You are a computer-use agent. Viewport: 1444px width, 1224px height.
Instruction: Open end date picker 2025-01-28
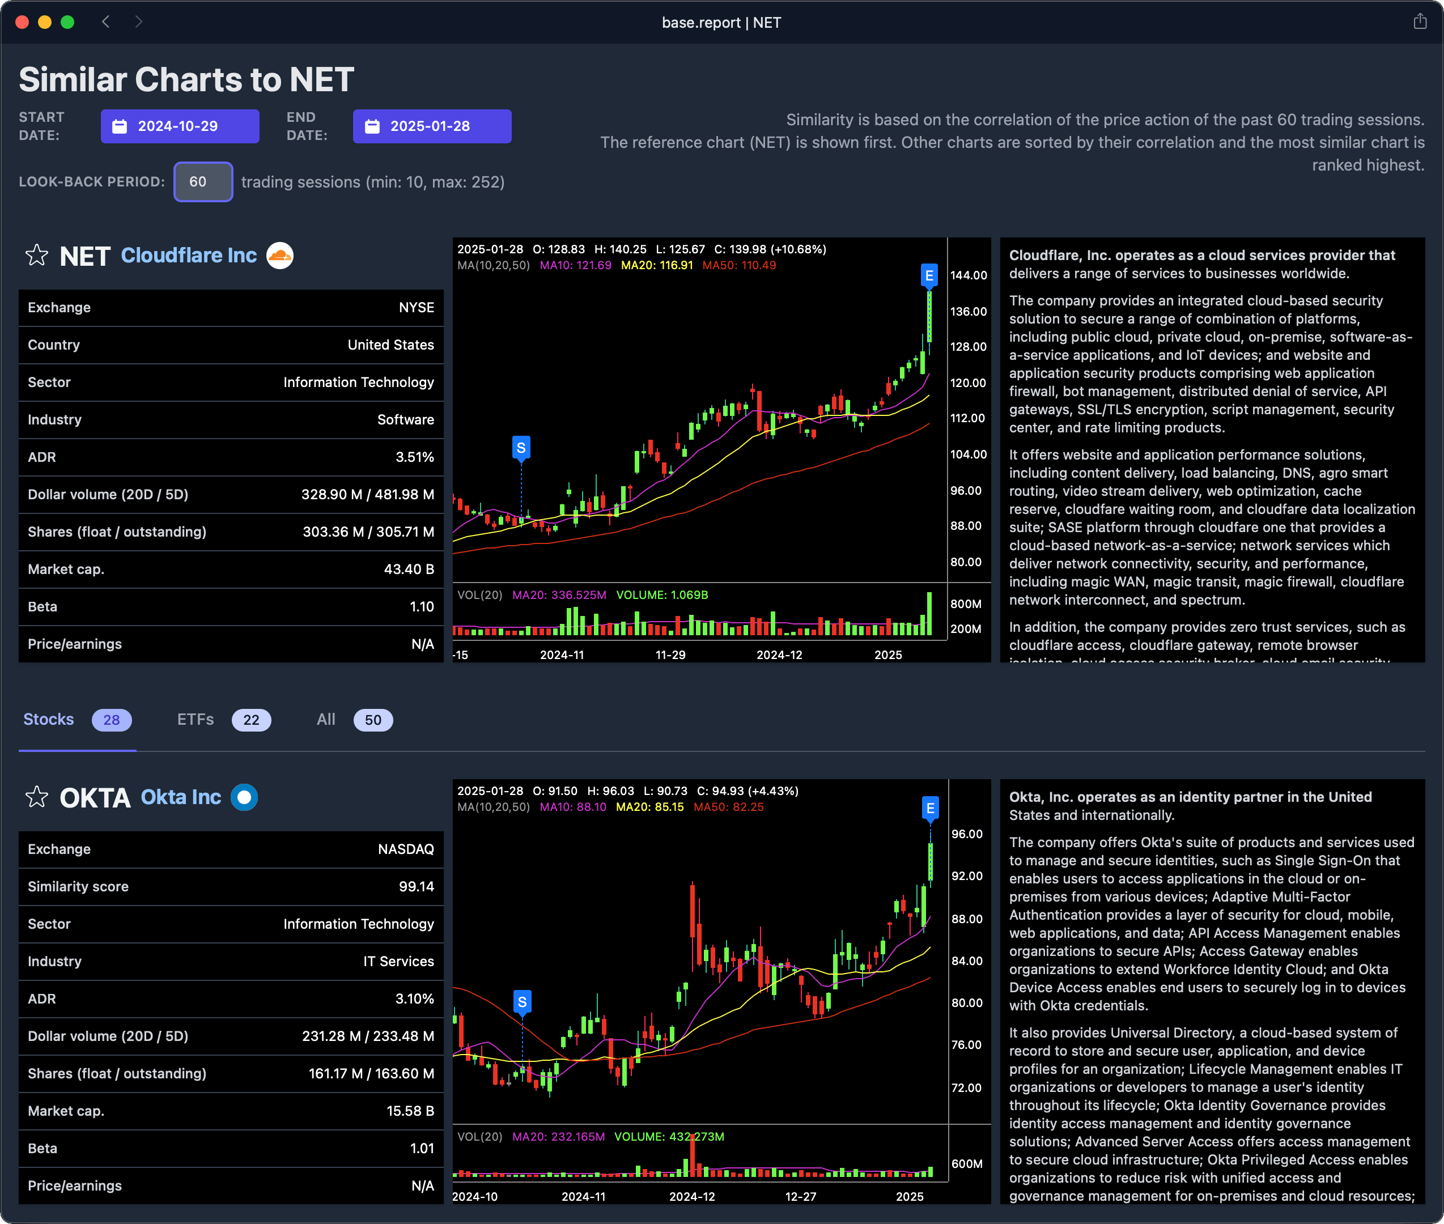pyautogui.click(x=432, y=126)
